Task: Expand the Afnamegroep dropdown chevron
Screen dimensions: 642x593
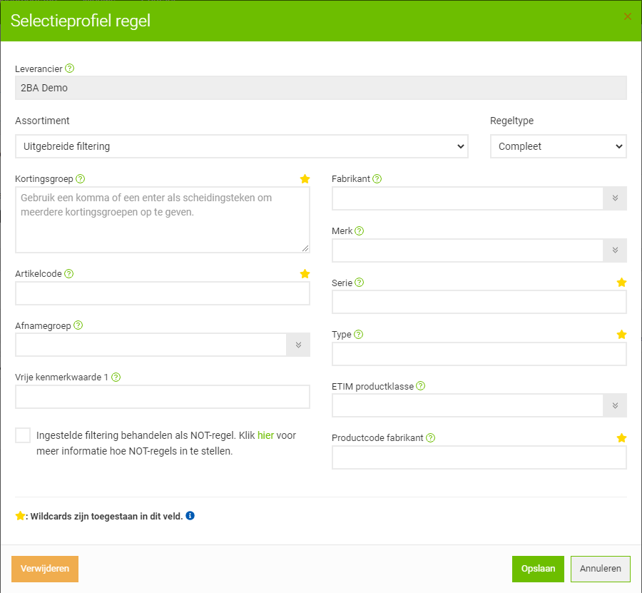Action: click(x=300, y=345)
